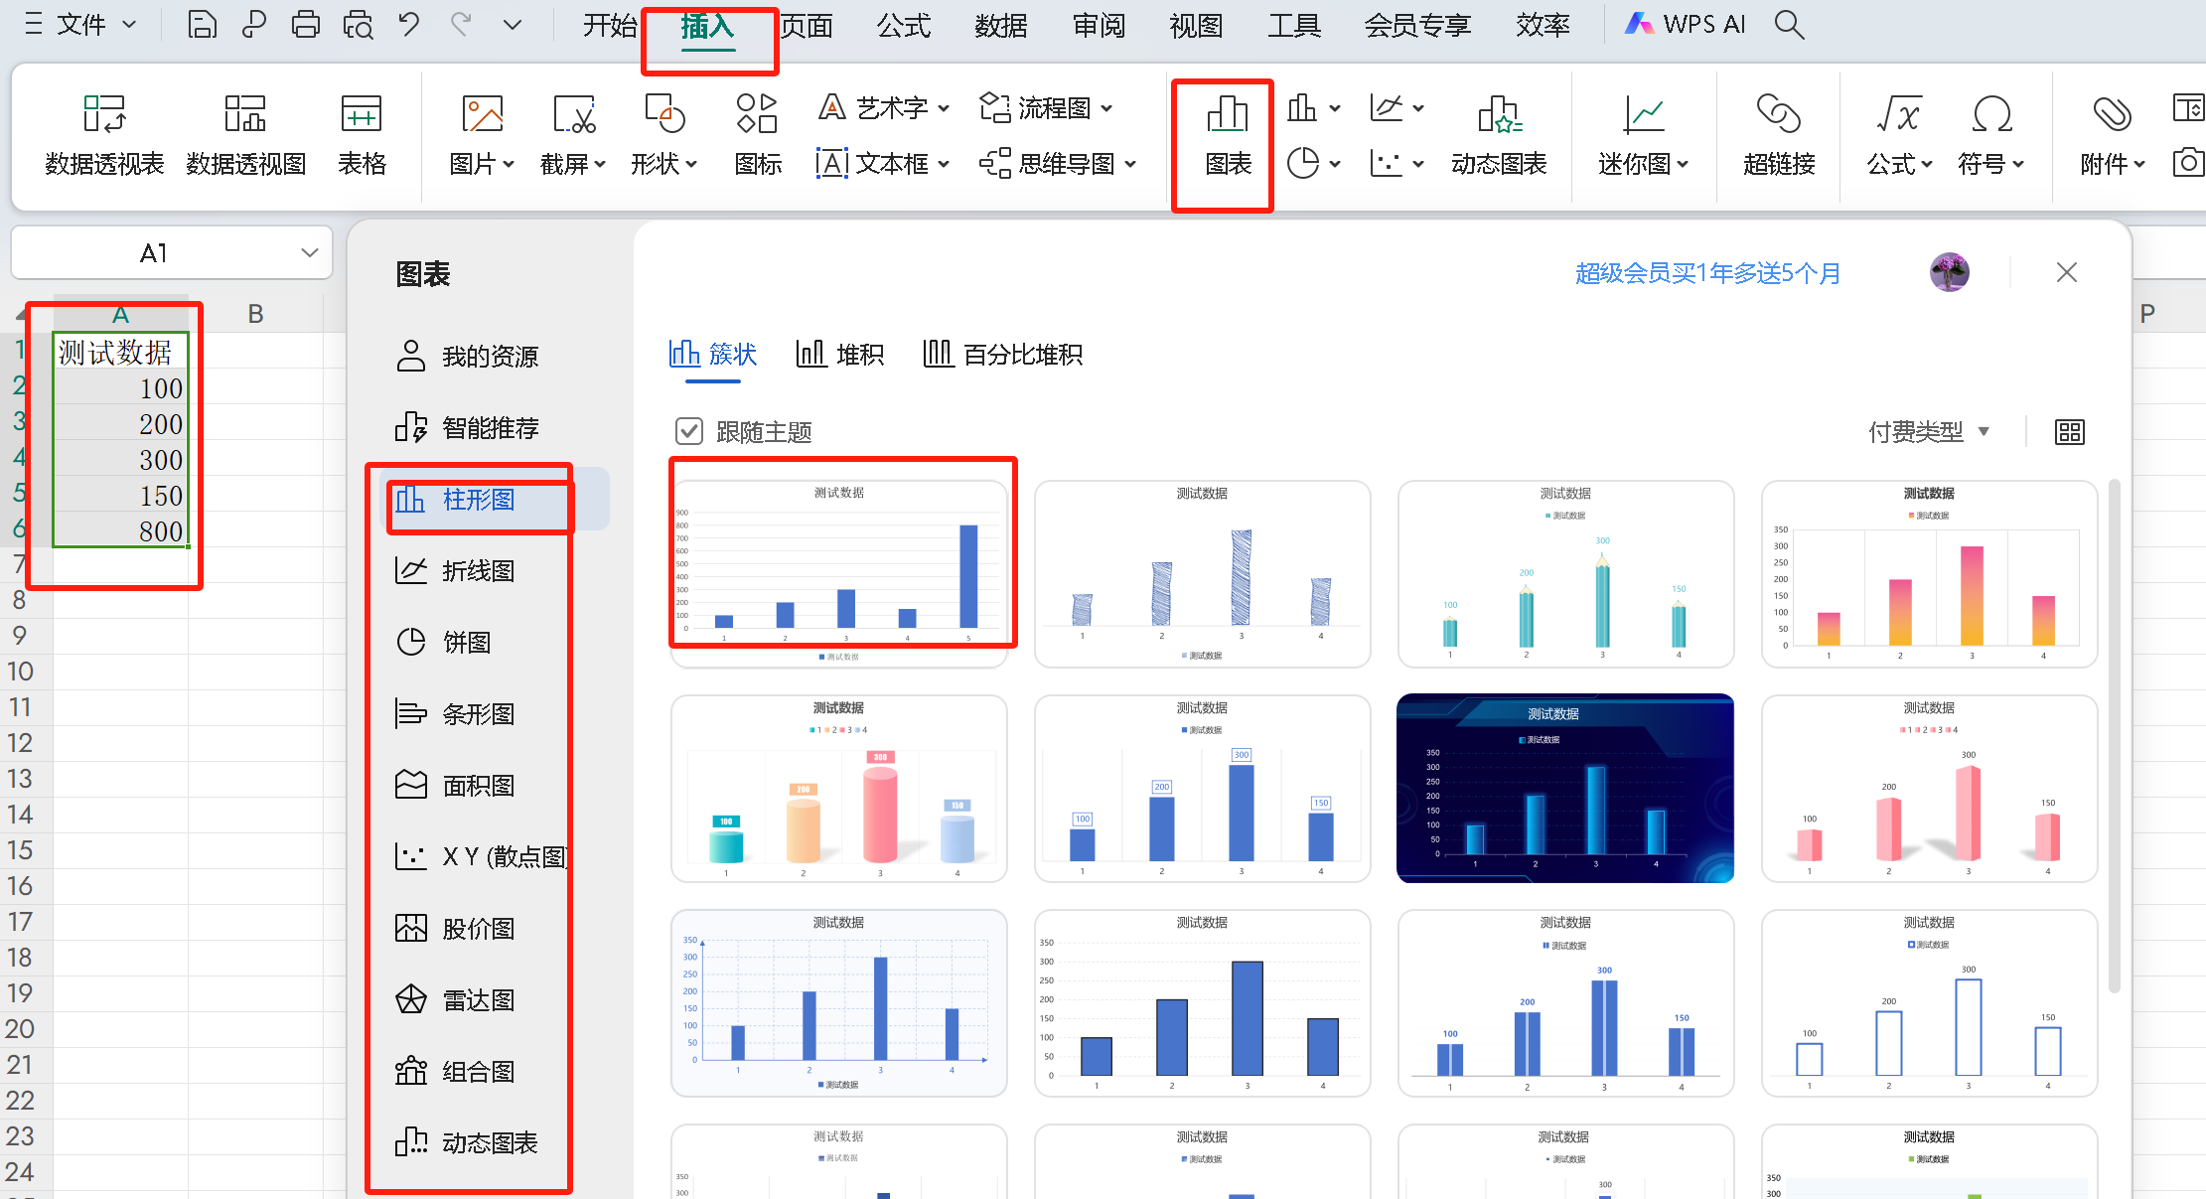Select 智能推荐 in chart sidebar

coord(467,427)
